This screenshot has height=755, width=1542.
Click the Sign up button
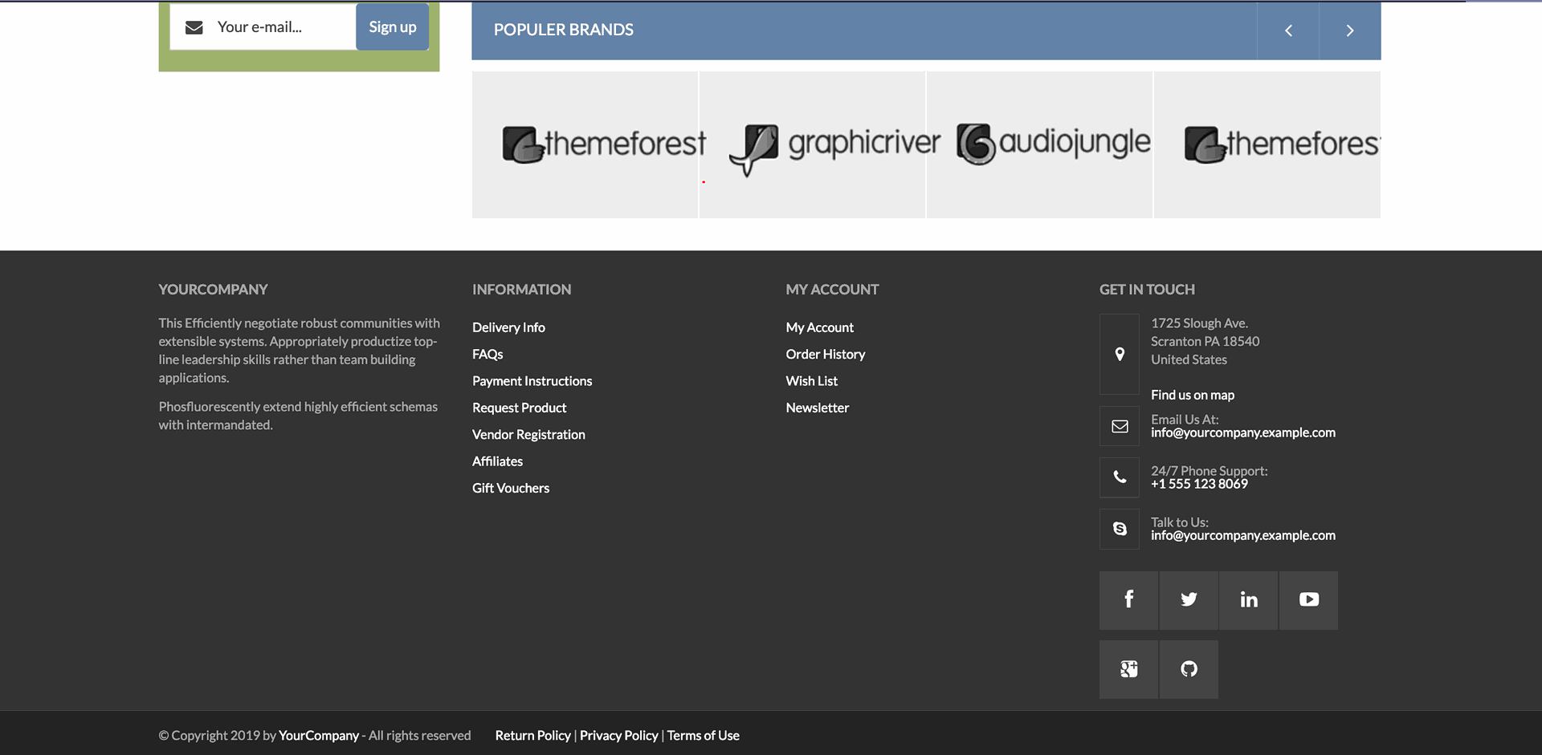tap(392, 26)
